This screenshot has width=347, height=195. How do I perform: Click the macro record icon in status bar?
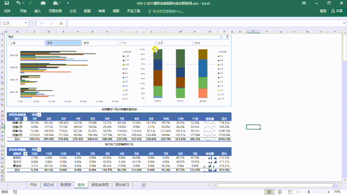(x=15, y=192)
